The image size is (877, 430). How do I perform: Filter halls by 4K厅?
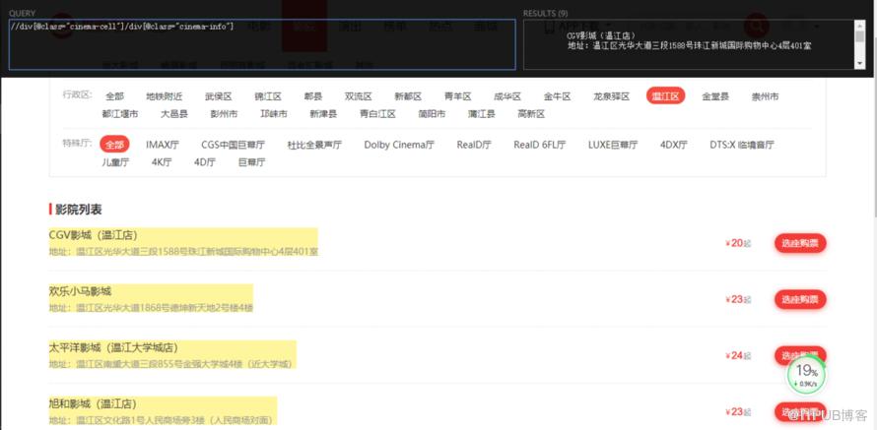coord(162,162)
